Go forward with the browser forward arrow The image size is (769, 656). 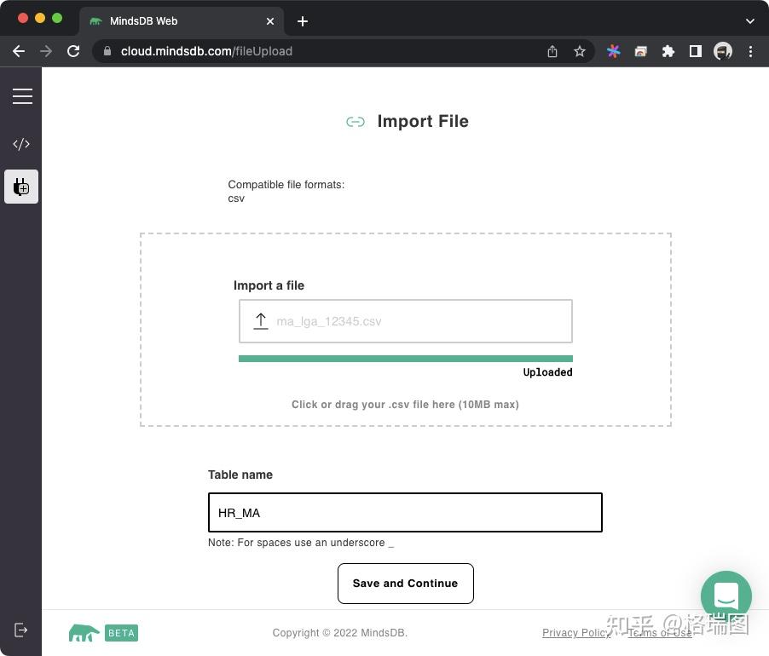point(46,51)
